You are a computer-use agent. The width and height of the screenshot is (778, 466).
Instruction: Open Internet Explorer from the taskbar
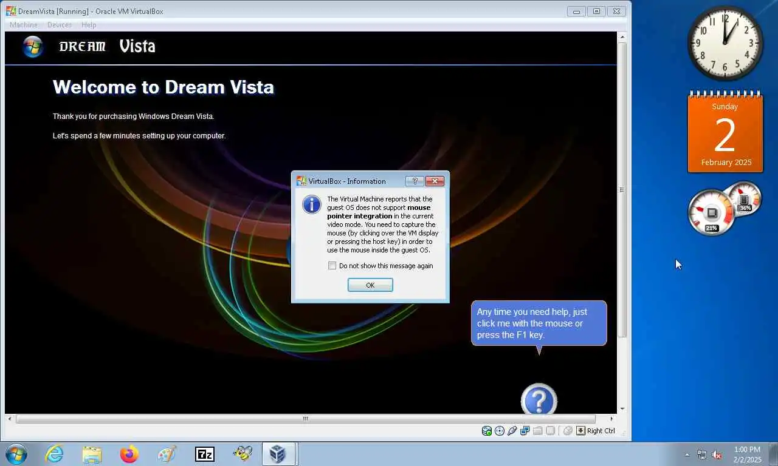click(x=54, y=454)
